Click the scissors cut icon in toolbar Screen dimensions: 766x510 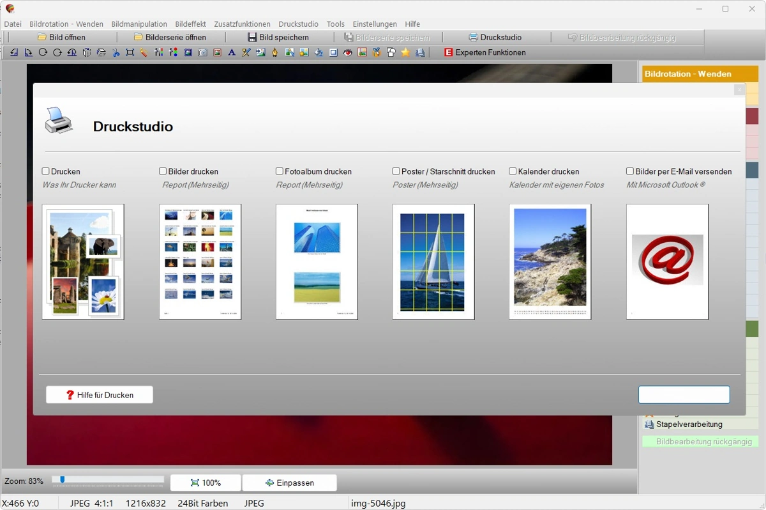click(x=116, y=52)
